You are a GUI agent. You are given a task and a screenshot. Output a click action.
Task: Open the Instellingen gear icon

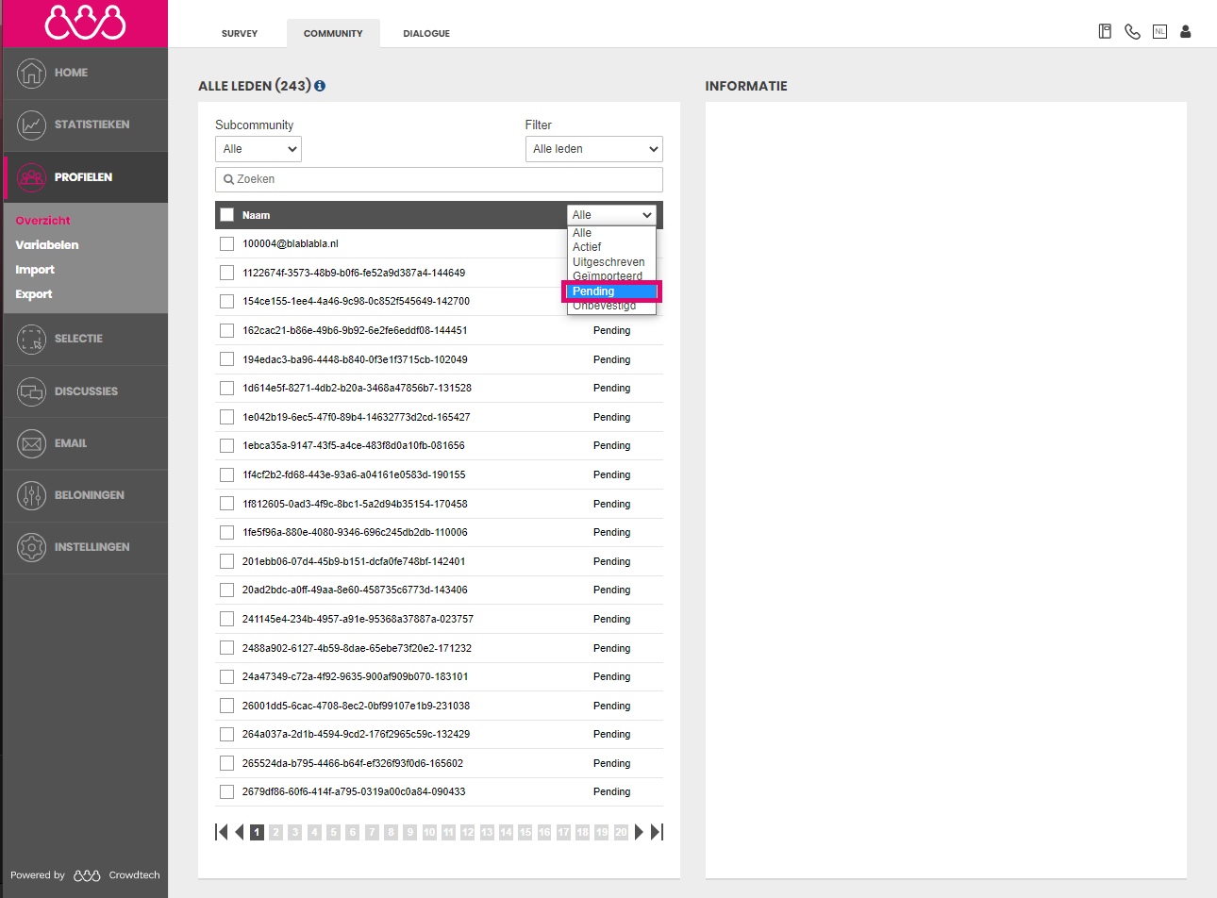pos(32,547)
